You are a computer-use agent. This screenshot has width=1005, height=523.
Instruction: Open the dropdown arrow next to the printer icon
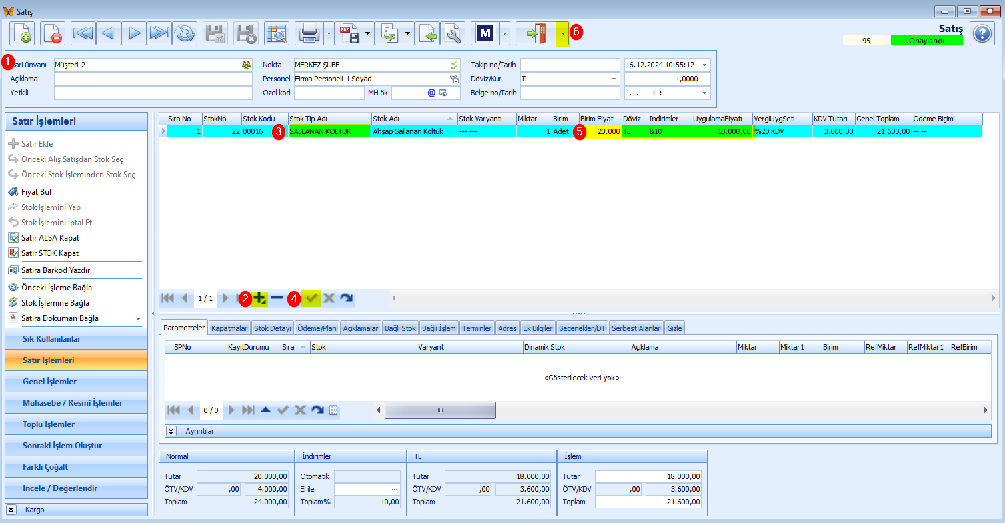point(329,33)
